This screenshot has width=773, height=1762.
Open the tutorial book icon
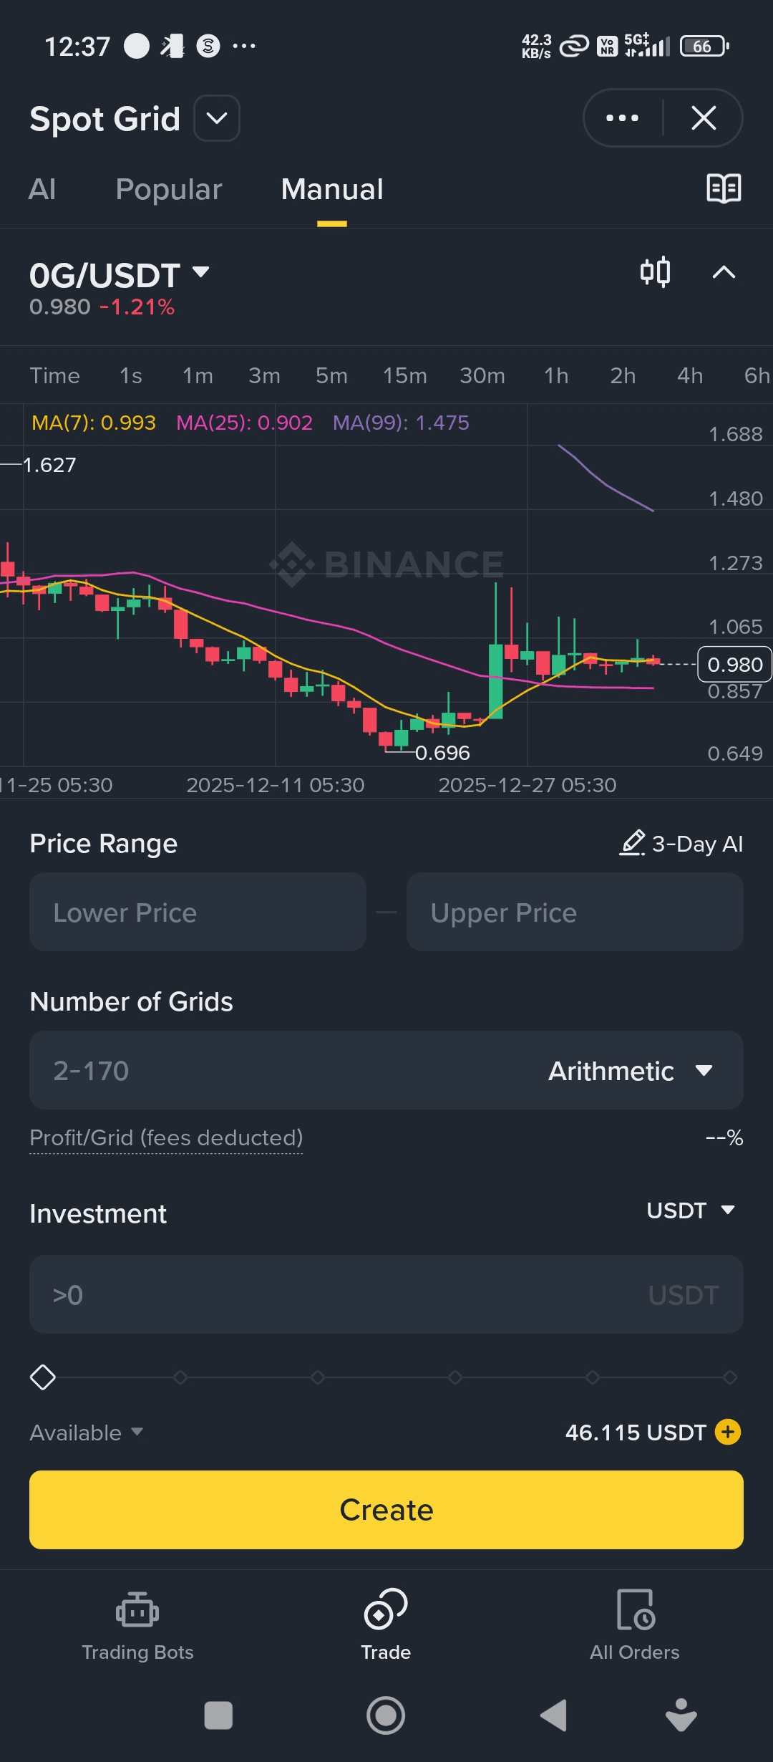tap(724, 189)
